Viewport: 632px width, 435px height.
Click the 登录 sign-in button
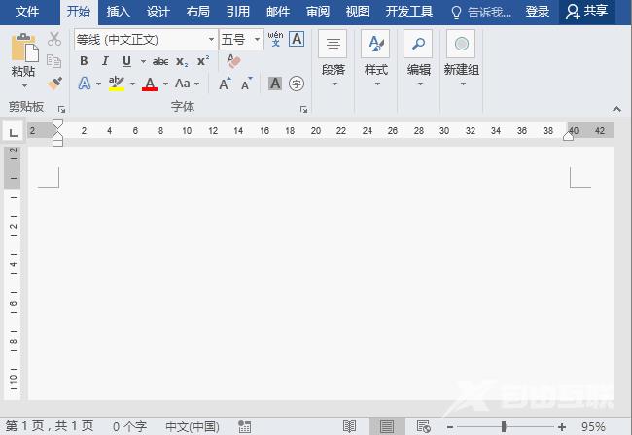[537, 12]
